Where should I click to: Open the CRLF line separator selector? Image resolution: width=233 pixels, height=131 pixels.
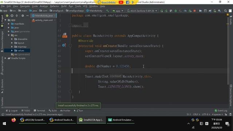197,114
